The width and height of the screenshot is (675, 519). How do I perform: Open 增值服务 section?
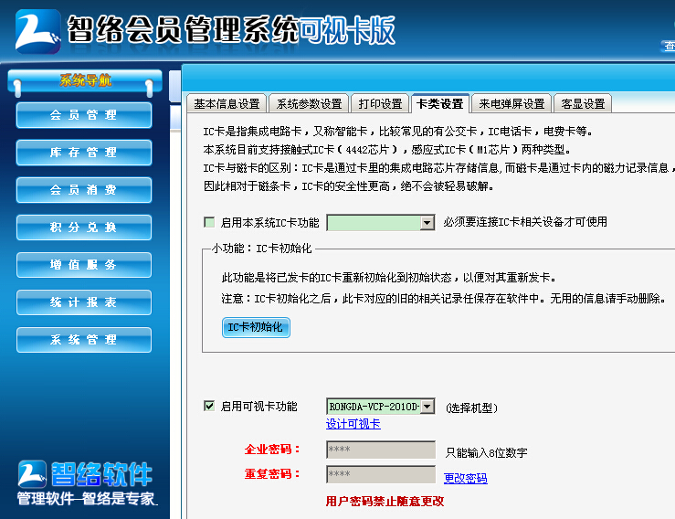coord(84,265)
